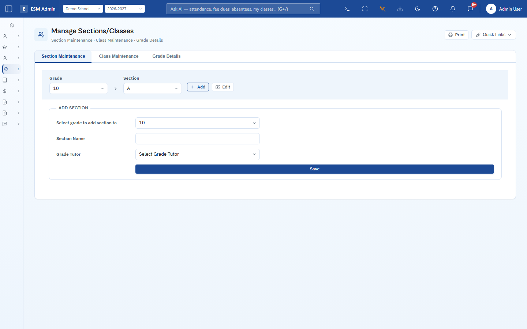Enter fullscreen mode via header icon
Image resolution: width=527 pixels, height=329 pixels.
click(x=365, y=9)
